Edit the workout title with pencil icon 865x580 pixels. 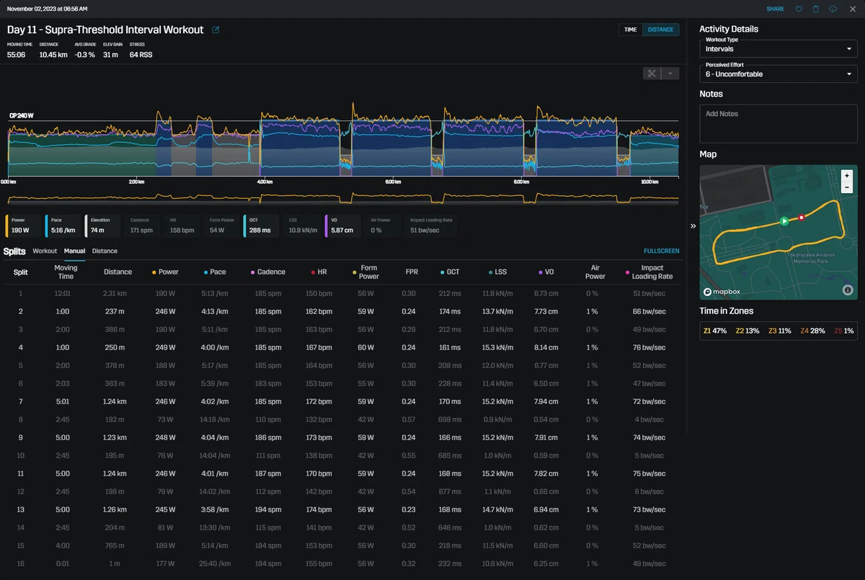tap(216, 30)
